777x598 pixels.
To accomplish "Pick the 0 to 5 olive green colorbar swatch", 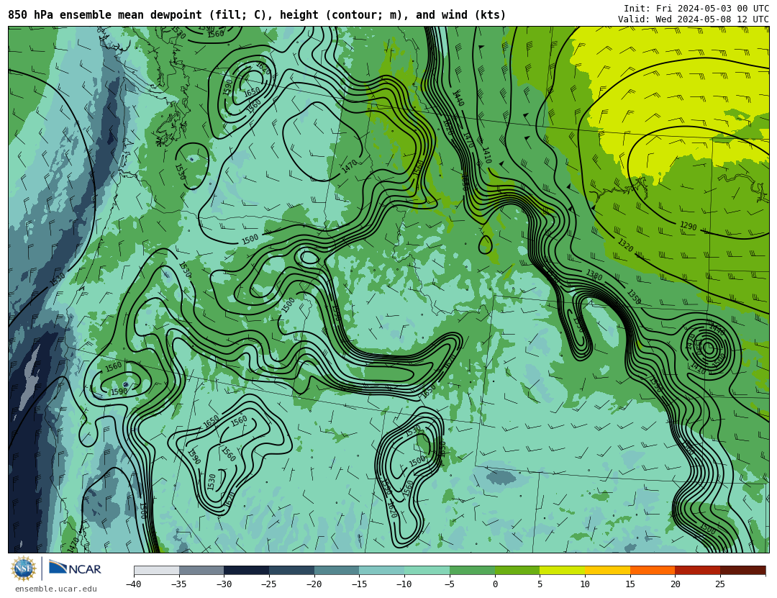I will 517,570.
